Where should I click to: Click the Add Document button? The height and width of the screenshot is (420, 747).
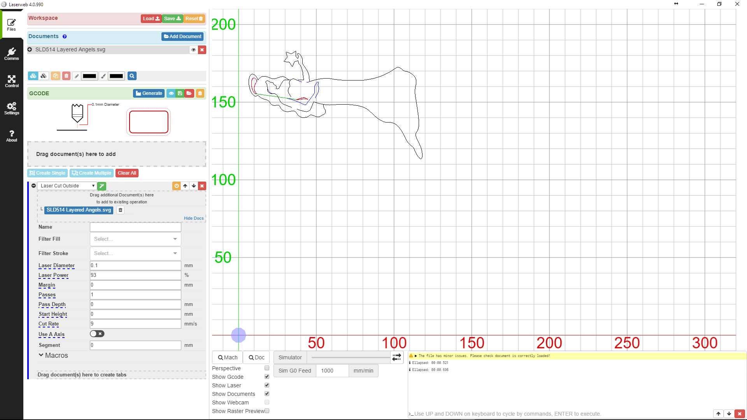(x=182, y=37)
